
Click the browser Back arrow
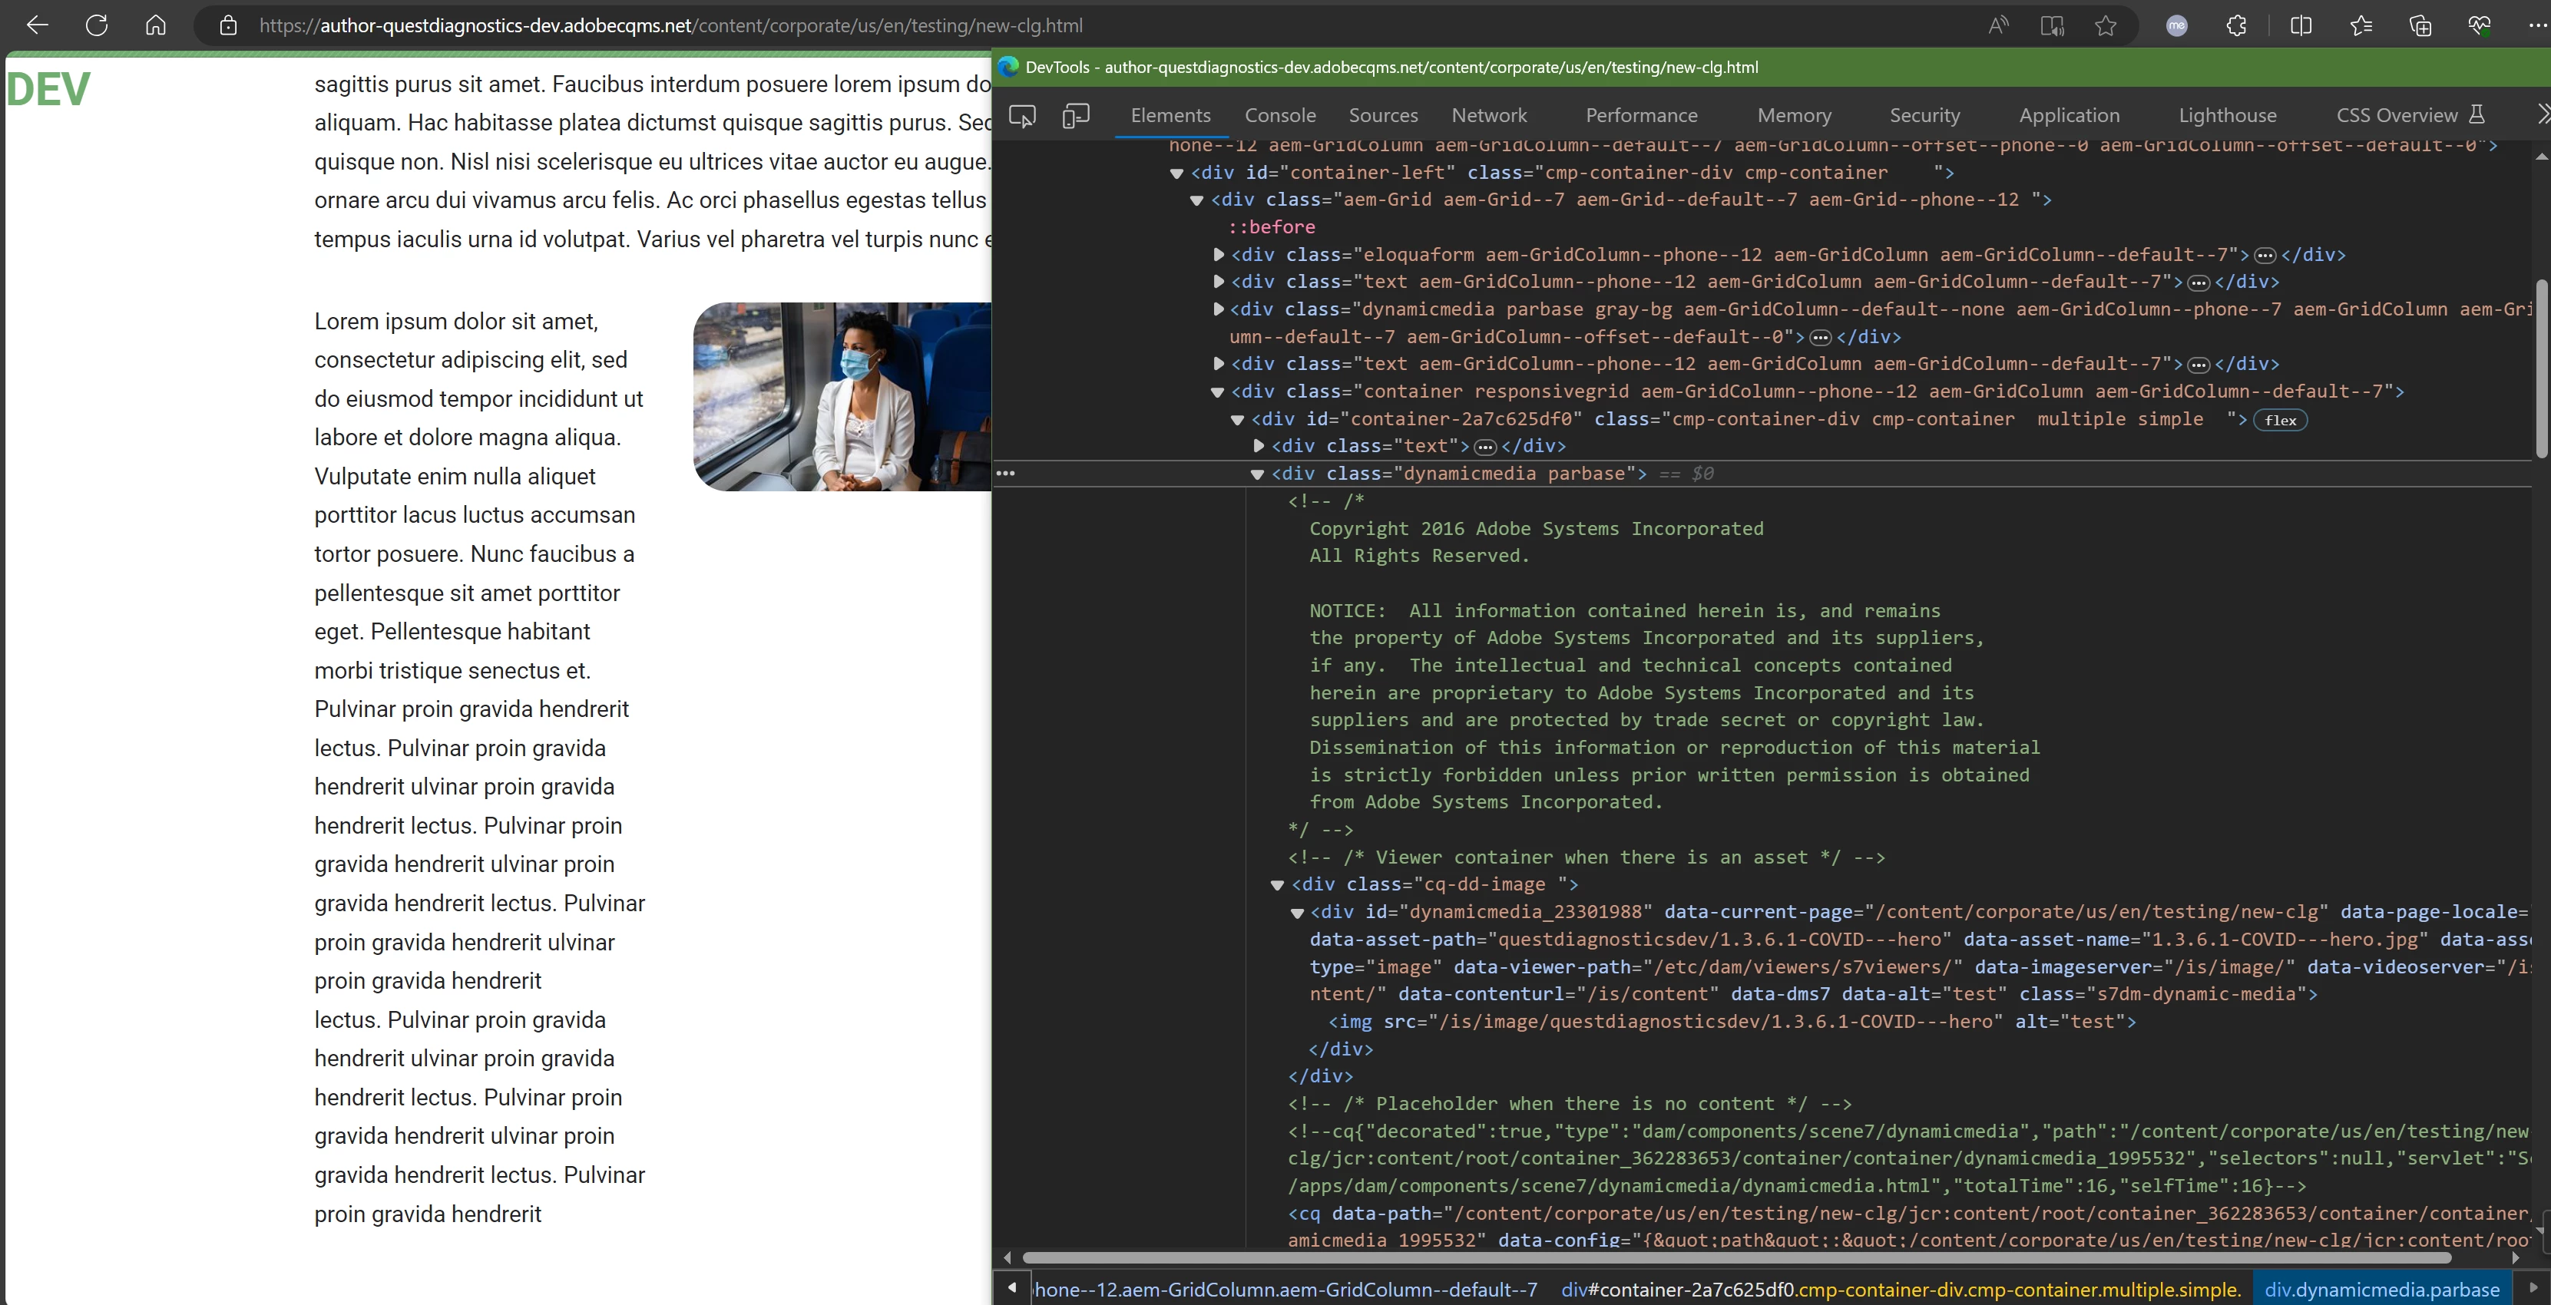point(38,26)
